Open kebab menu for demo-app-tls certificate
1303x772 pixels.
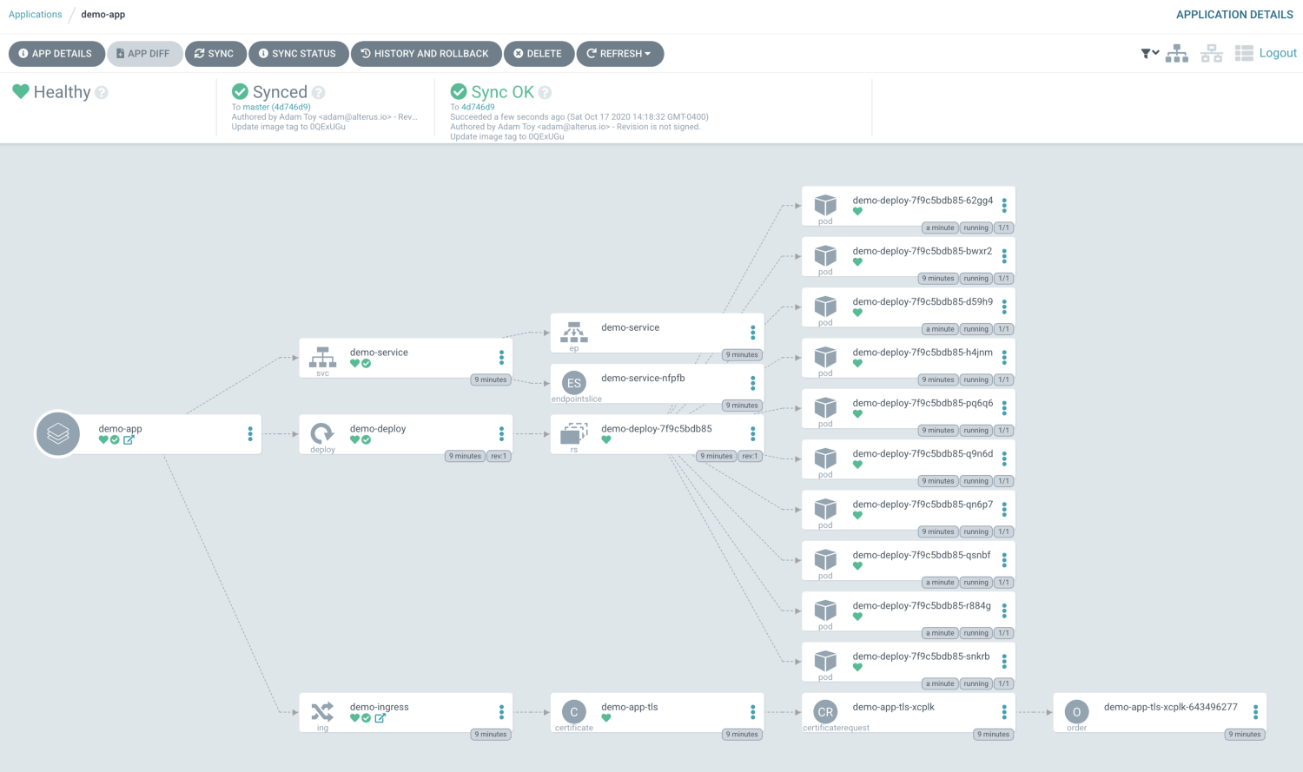(x=752, y=712)
